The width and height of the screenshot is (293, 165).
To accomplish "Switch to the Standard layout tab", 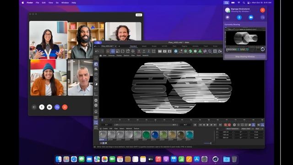I will pos(133,46).
